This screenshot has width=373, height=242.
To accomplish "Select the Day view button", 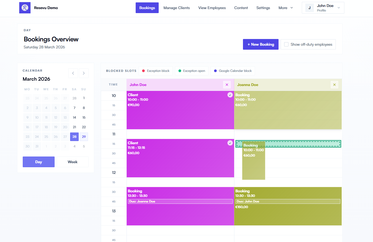I will [39, 162].
